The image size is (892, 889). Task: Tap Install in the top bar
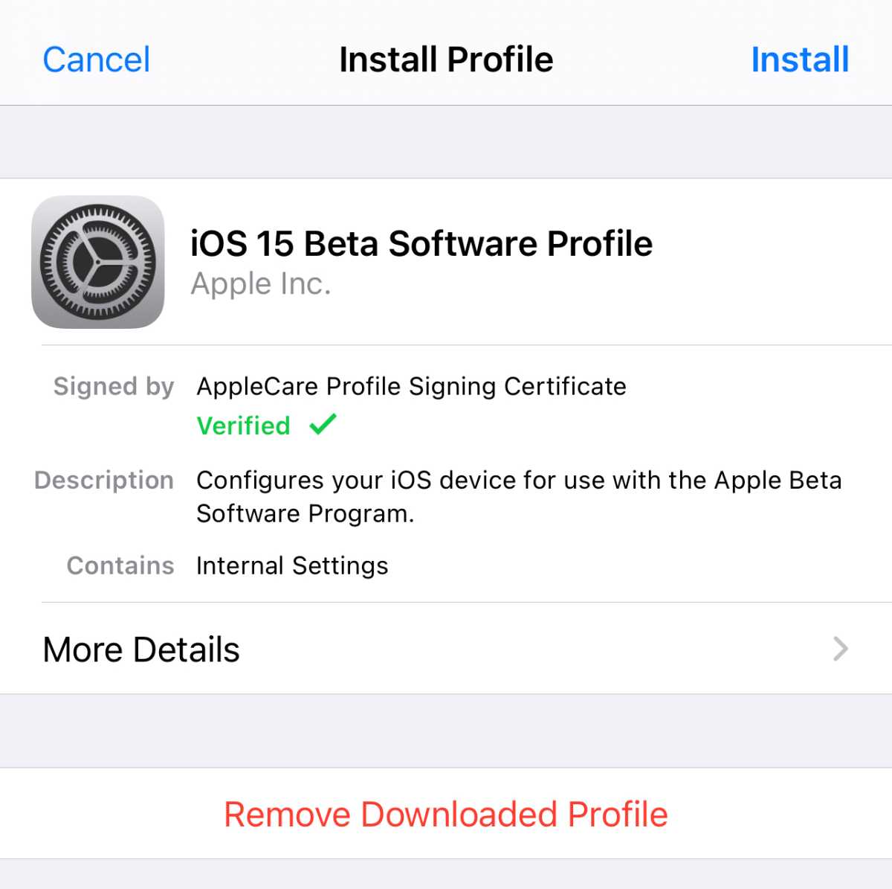pos(799,60)
